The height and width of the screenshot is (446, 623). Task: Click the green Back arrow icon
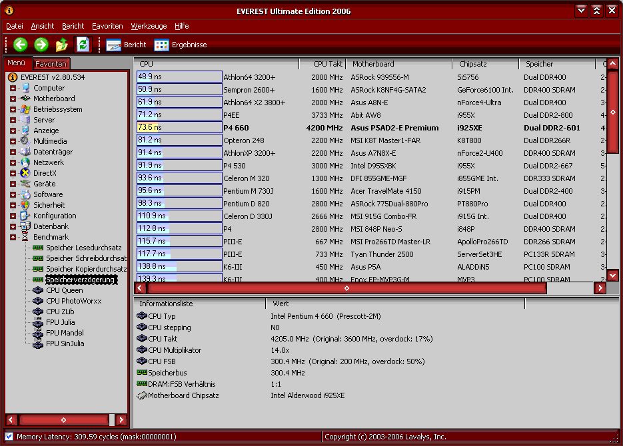coord(20,45)
